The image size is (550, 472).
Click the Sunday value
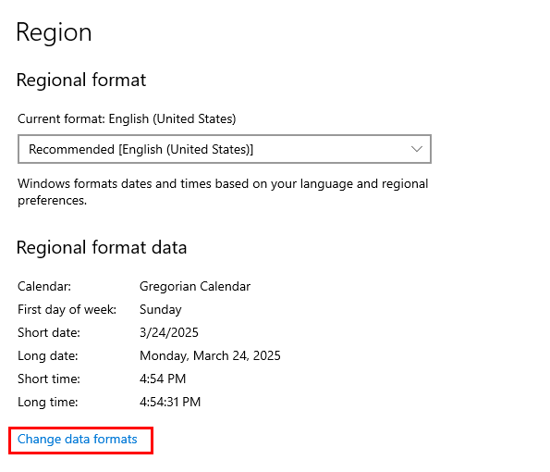pos(160,310)
